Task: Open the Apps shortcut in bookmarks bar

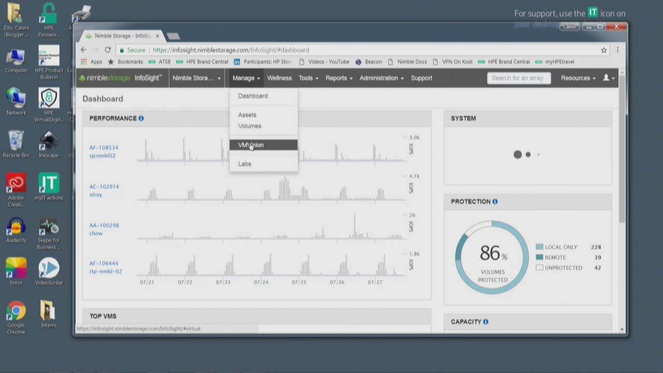Action: click(x=92, y=62)
